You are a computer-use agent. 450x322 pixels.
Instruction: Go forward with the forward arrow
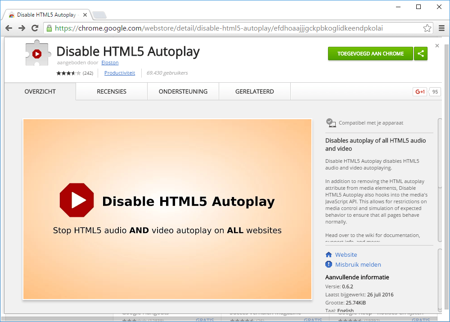click(x=22, y=28)
